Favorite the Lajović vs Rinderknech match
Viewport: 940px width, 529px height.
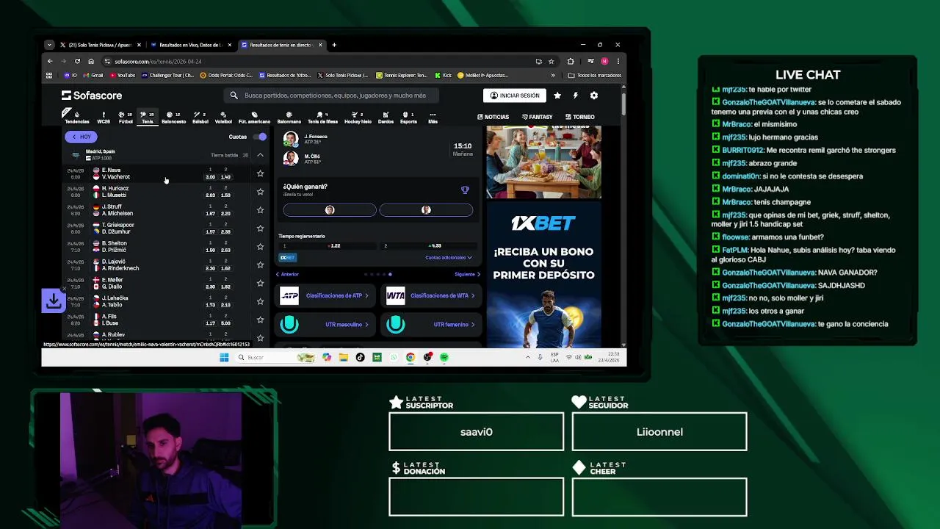coord(260,265)
